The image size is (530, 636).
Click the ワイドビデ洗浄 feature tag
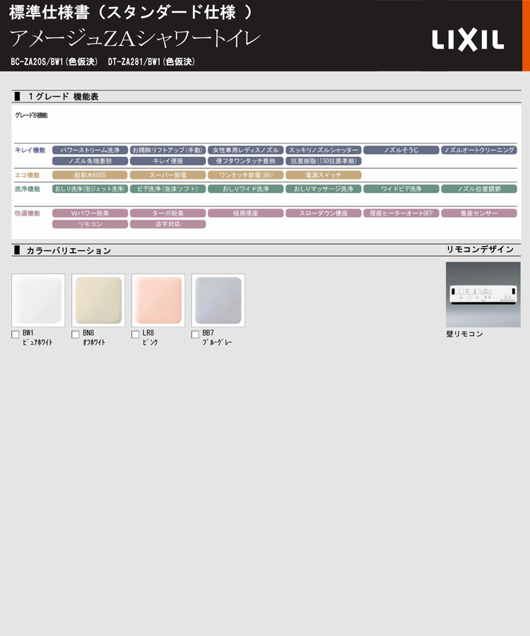(x=401, y=189)
